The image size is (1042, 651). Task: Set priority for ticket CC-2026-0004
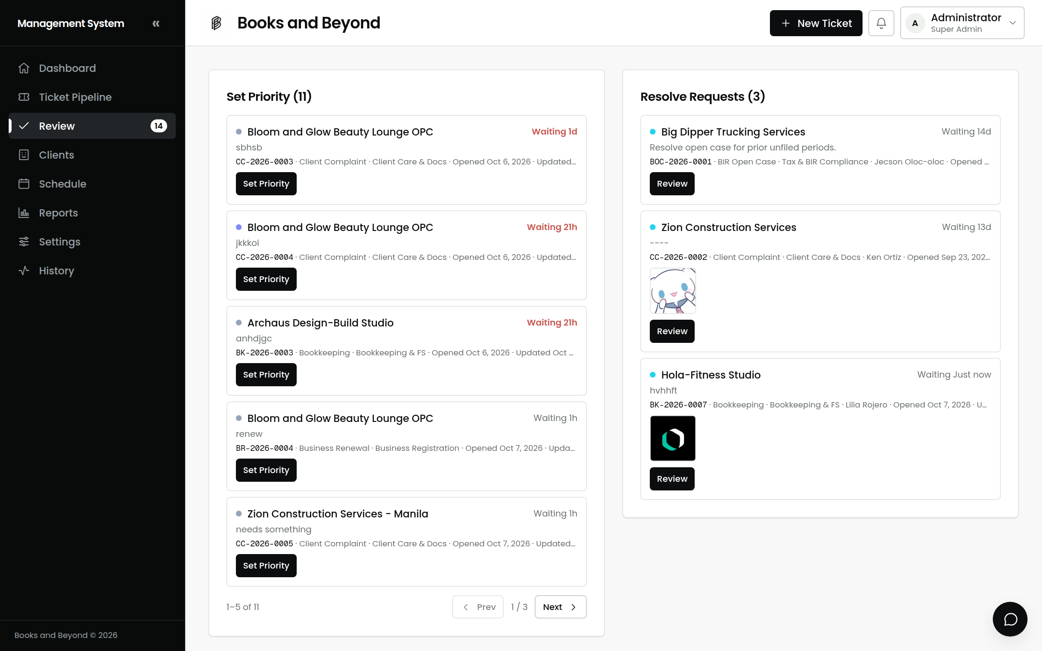(x=266, y=279)
